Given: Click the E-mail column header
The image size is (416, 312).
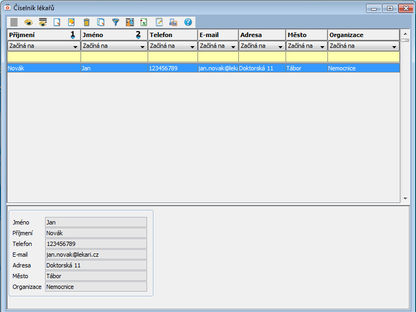Looking at the screenshot, I should (217, 35).
